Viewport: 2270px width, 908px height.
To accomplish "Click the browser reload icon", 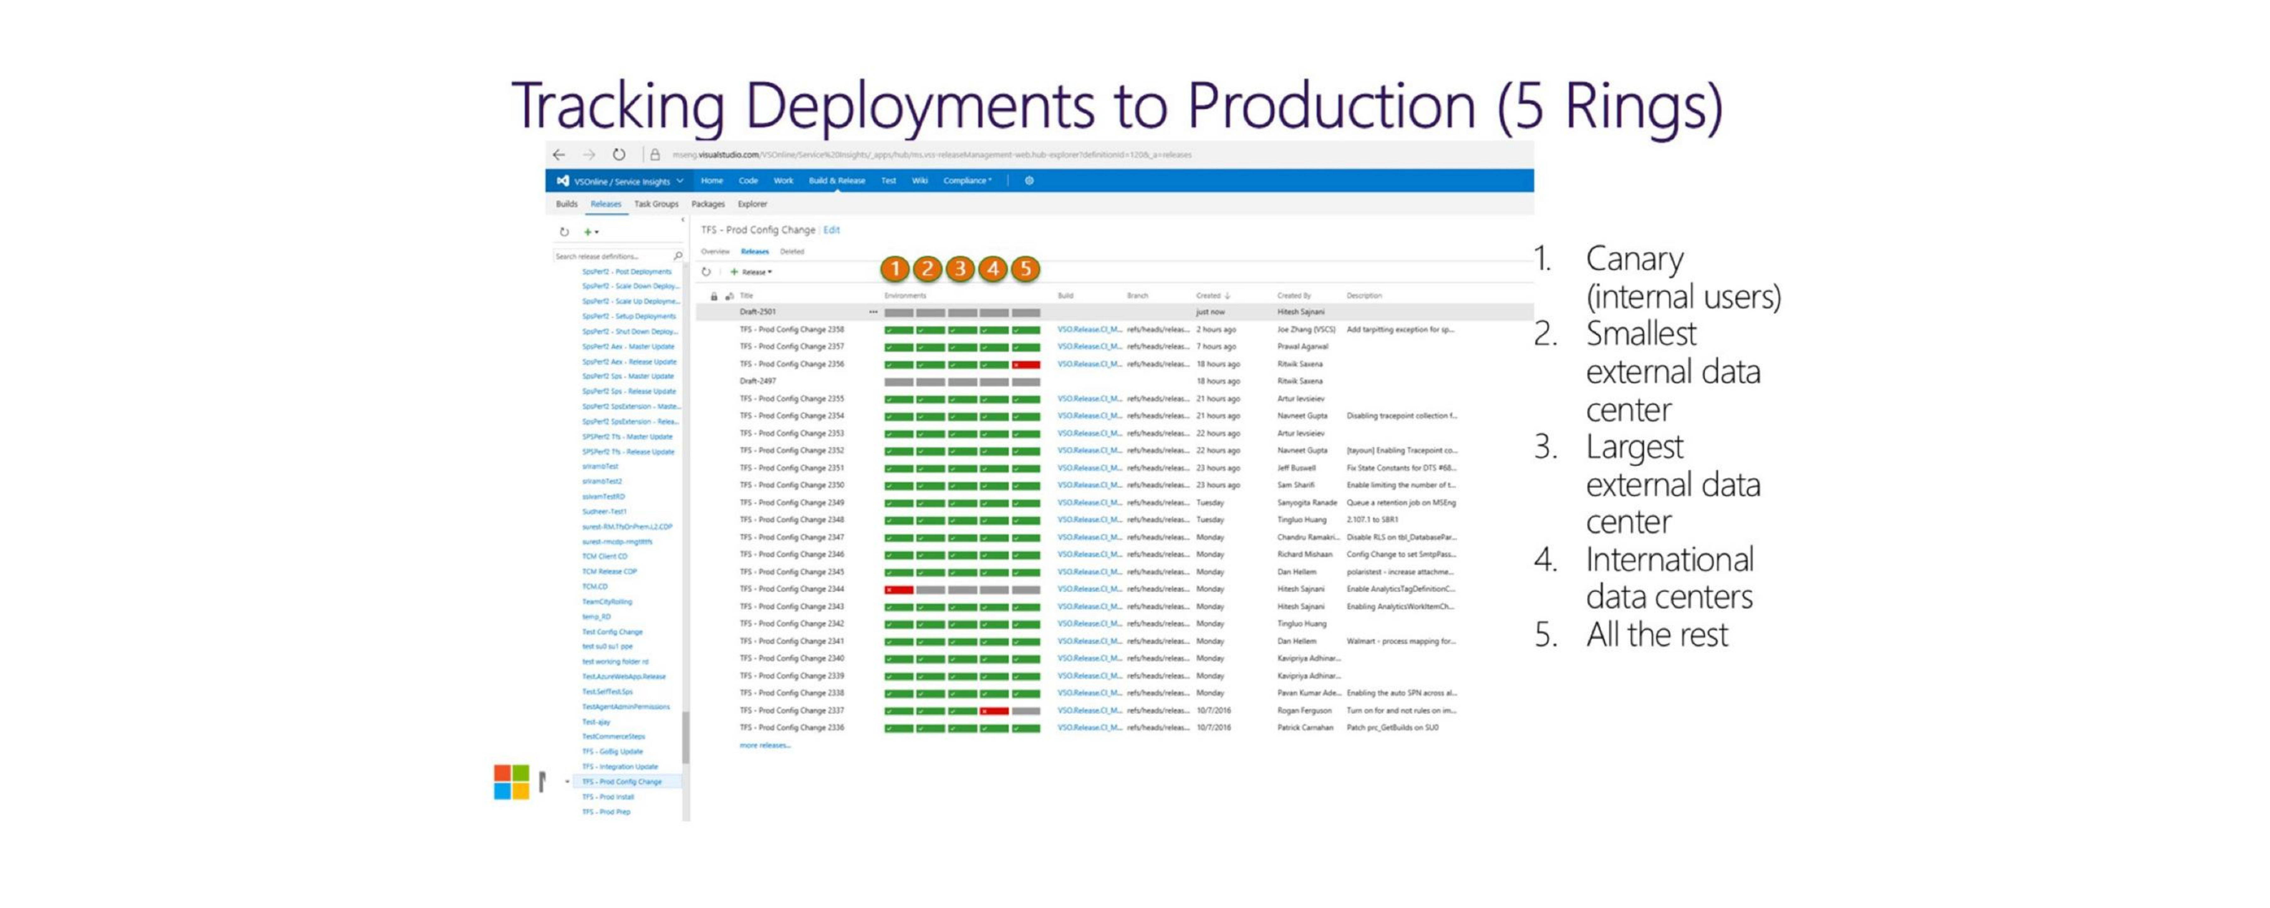I will (620, 154).
